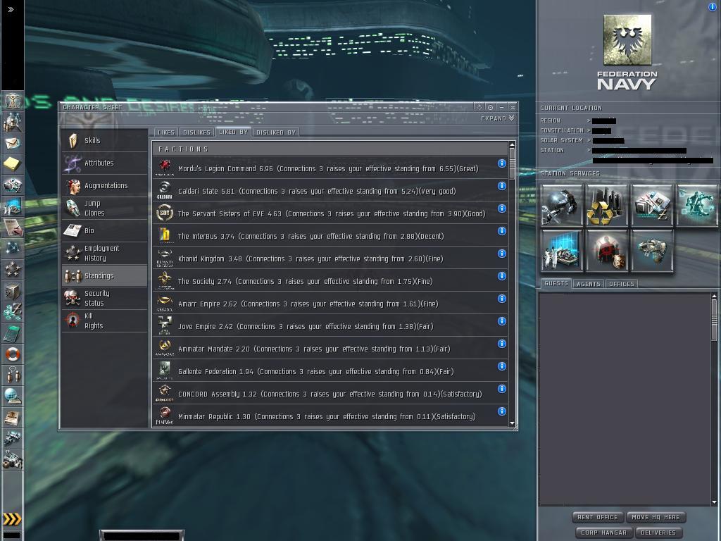Open the ship station service icon

pos(652,251)
